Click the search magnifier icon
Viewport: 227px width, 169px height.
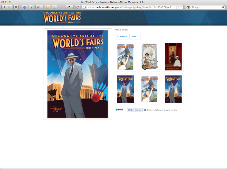tap(223, 7)
